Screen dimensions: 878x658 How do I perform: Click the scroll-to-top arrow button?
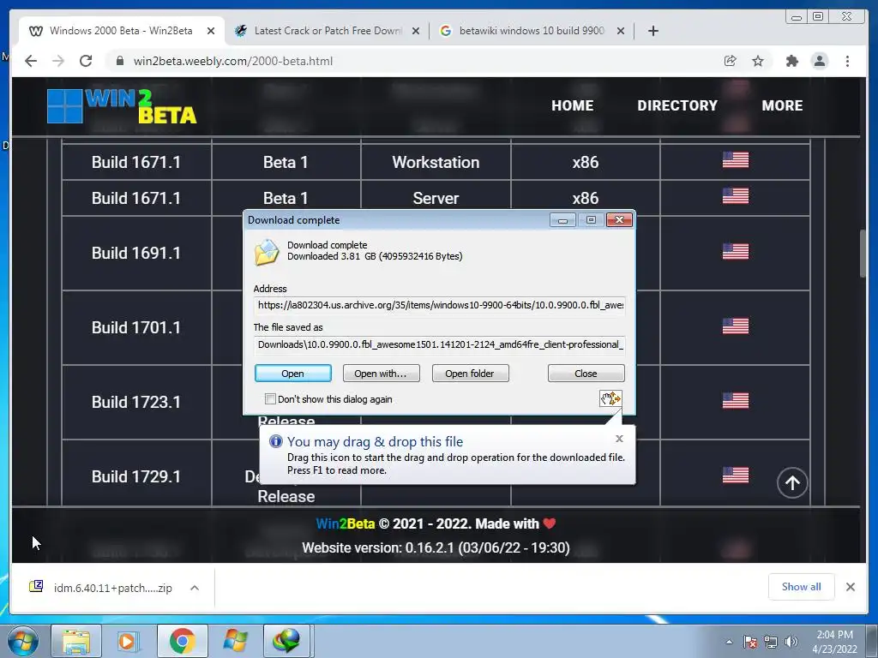[791, 482]
